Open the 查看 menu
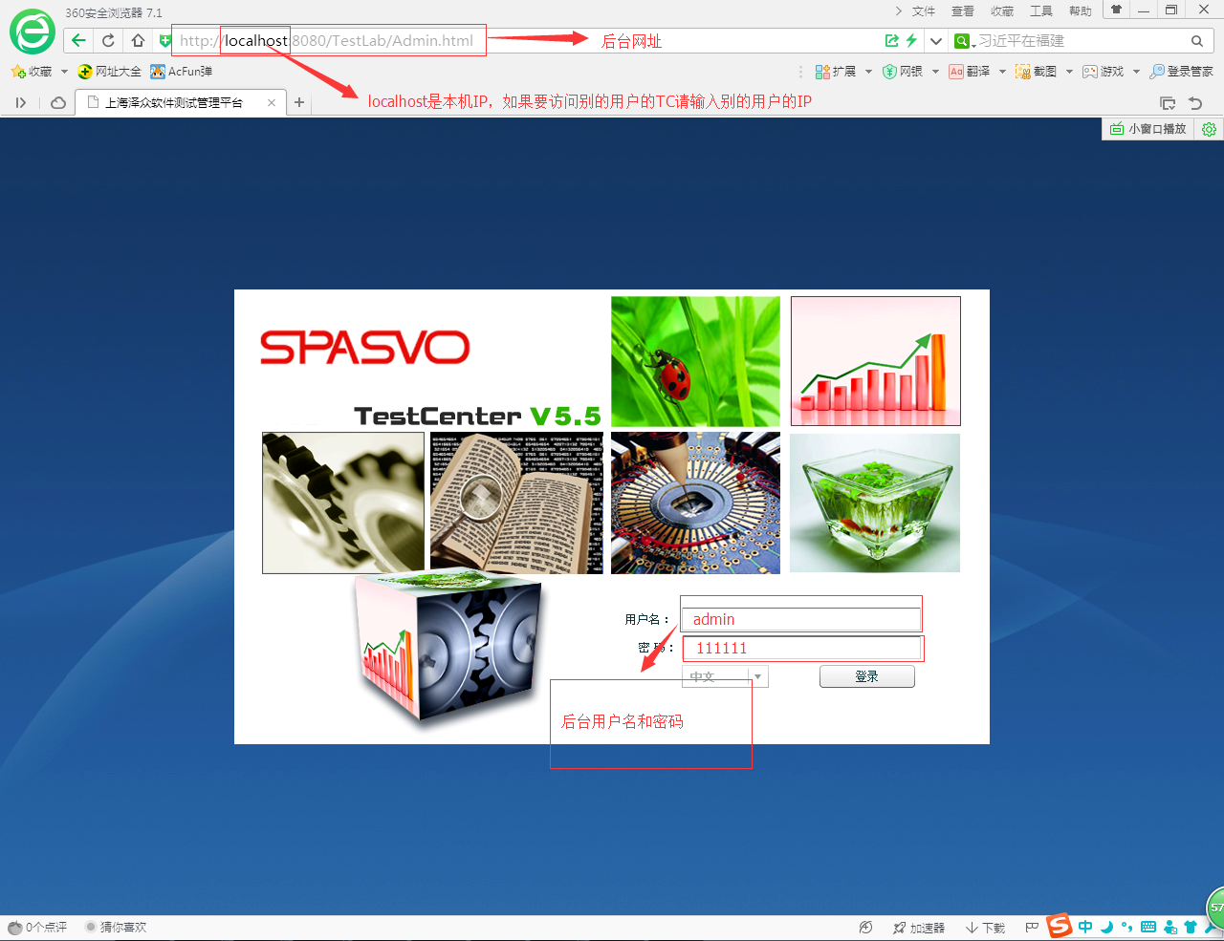 click(x=963, y=11)
